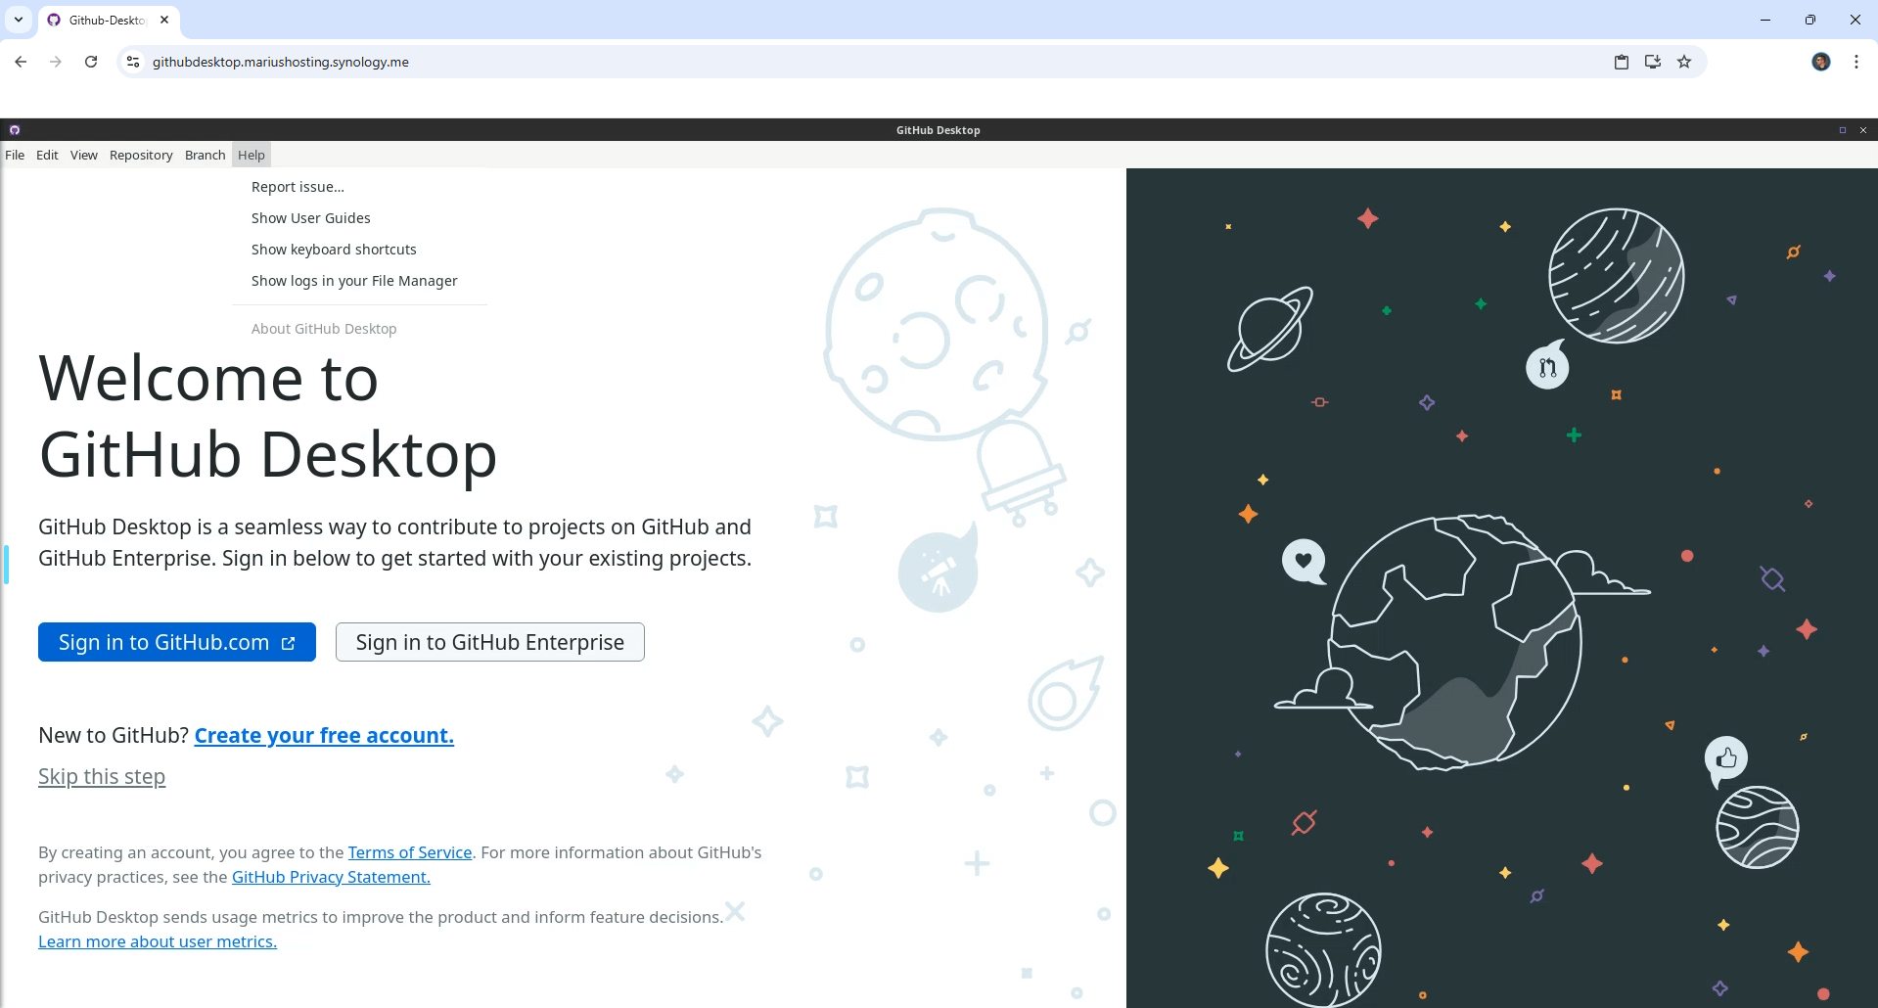The image size is (1878, 1008).
Task: Open About GitHub Desktop menu entry
Action: [x=359, y=329]
